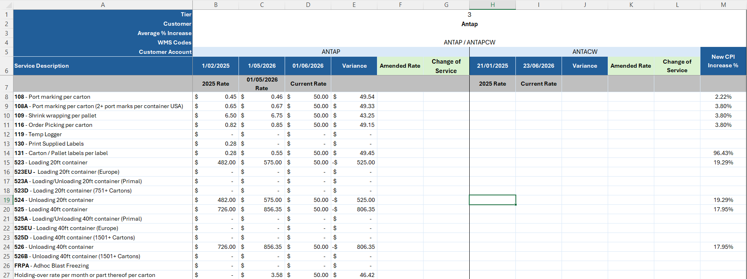Click the '21/01/2025' date header cell
Screen dimensions: 747x279
pos(493,66)
